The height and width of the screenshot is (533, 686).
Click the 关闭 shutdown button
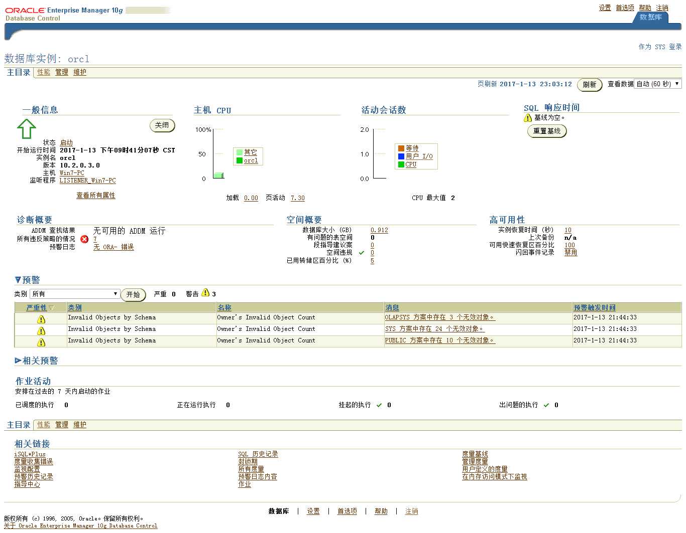coord(162,125)
